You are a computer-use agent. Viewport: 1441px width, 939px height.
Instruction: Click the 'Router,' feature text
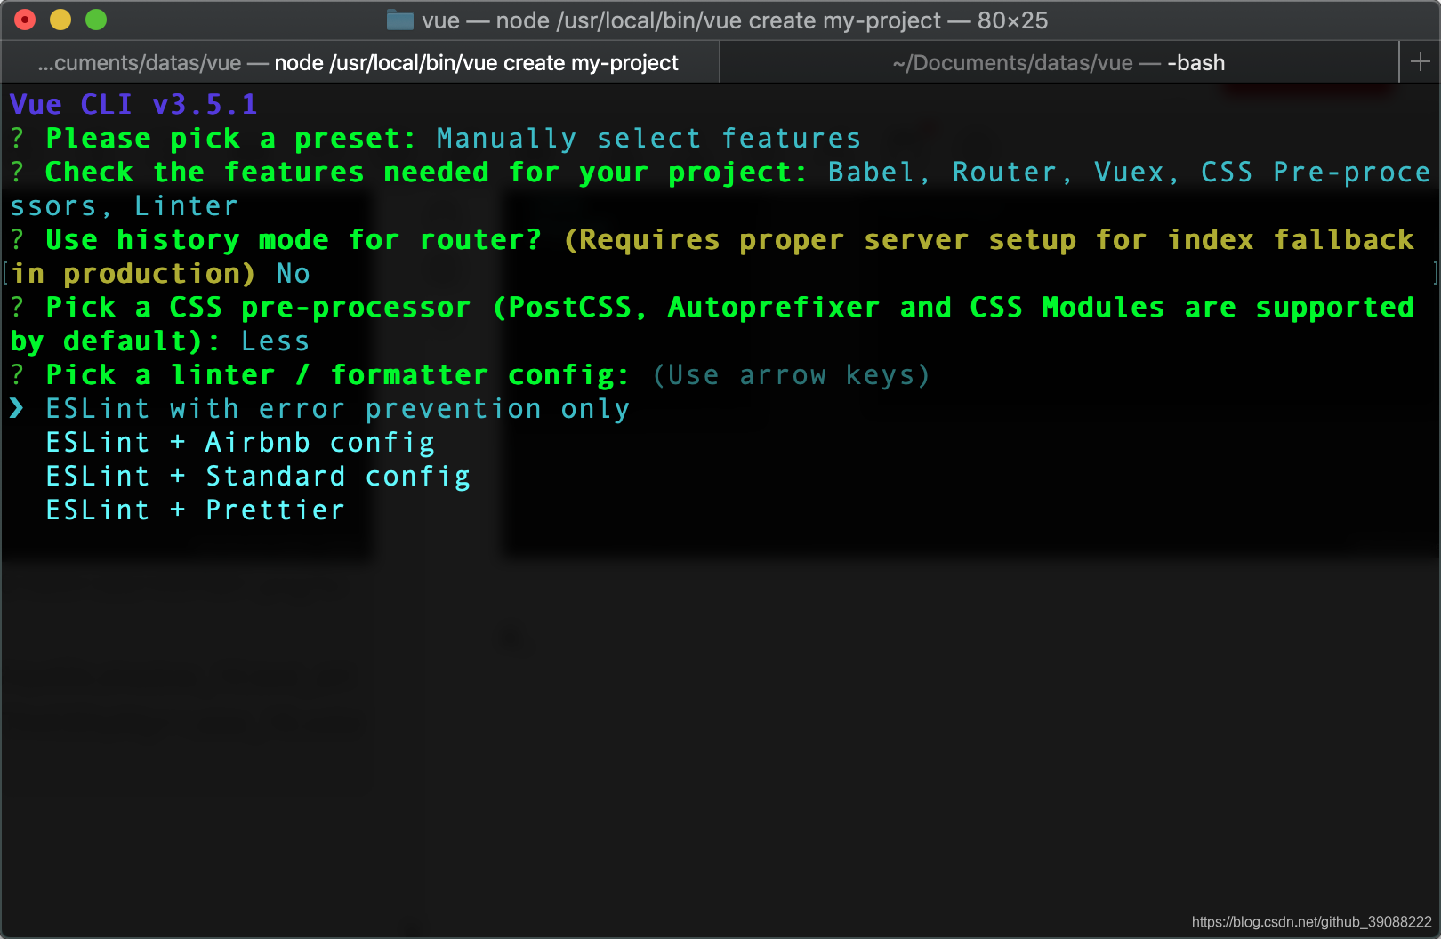point(1012,173)
